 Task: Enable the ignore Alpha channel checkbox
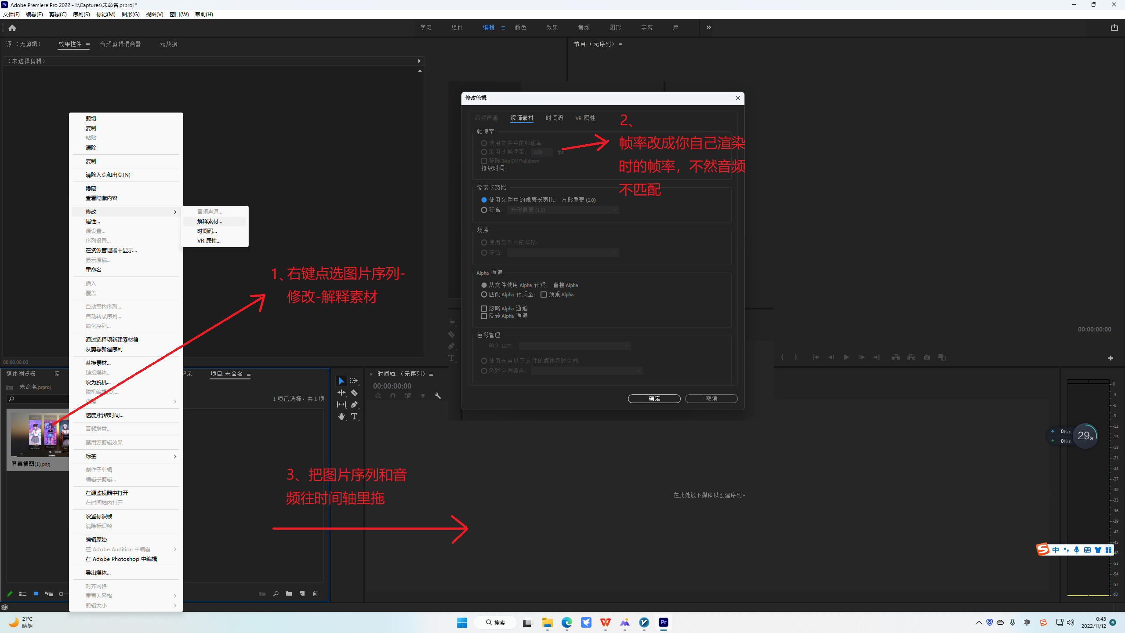click(x=484, y=309)
